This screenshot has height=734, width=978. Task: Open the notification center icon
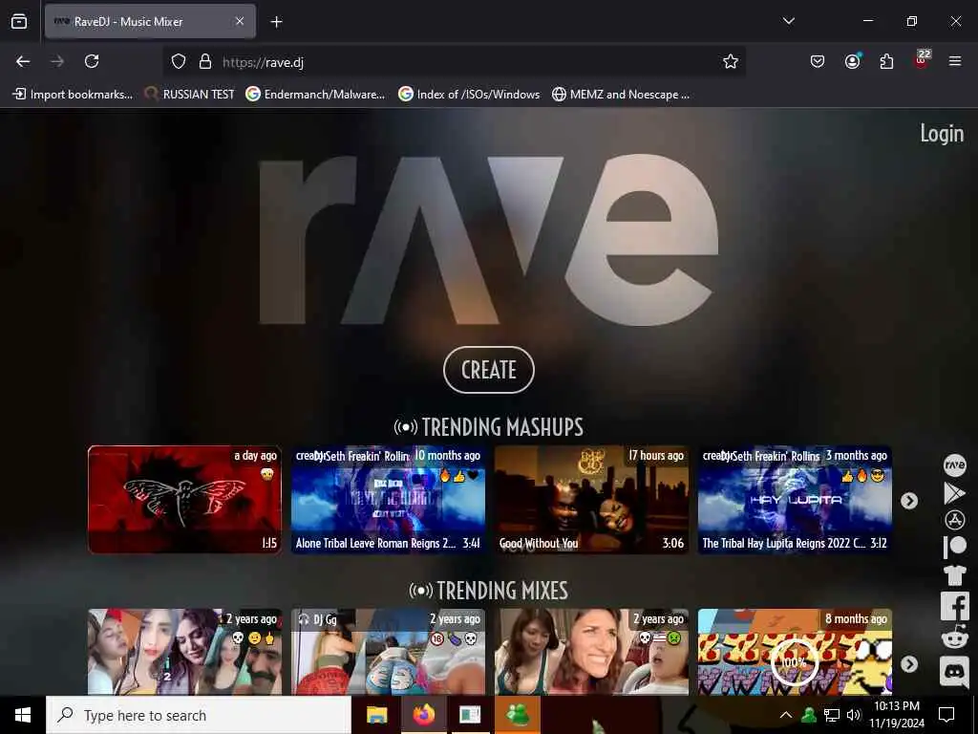(946, 715)
